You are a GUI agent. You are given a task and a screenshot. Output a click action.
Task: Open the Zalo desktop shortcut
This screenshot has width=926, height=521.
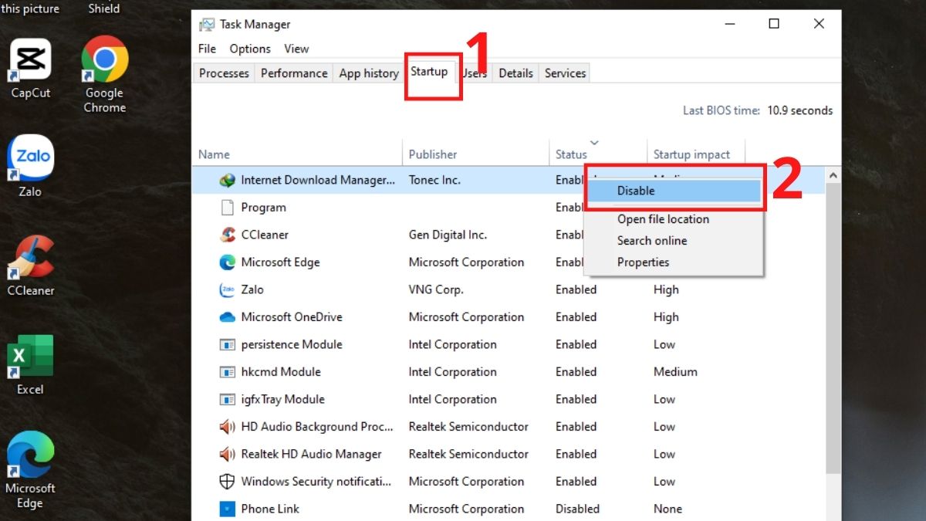tap(30, 165)
